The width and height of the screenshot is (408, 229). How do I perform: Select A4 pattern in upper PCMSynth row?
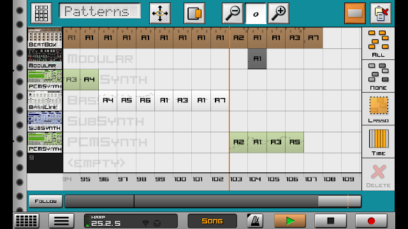point(89,80)
